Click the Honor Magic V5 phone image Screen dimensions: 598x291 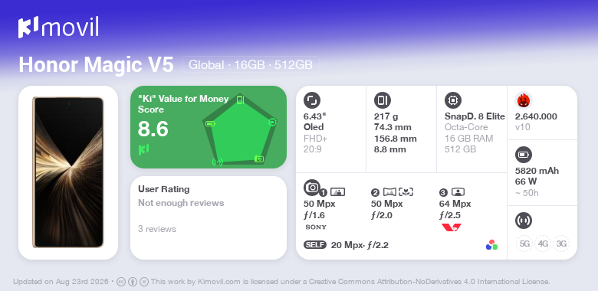[68, 172]
